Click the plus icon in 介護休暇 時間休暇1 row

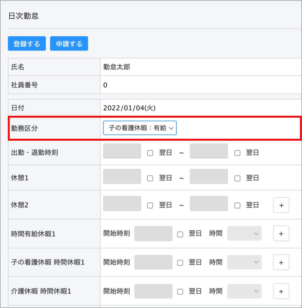[281, 291]
